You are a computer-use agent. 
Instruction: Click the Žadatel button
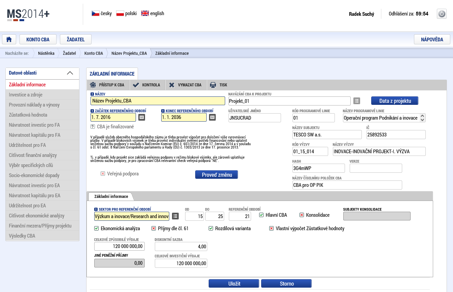[76, 39]
